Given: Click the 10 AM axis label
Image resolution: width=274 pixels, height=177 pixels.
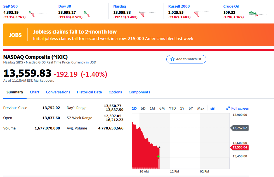Looking at the screenshot, I should click(144, 172).
